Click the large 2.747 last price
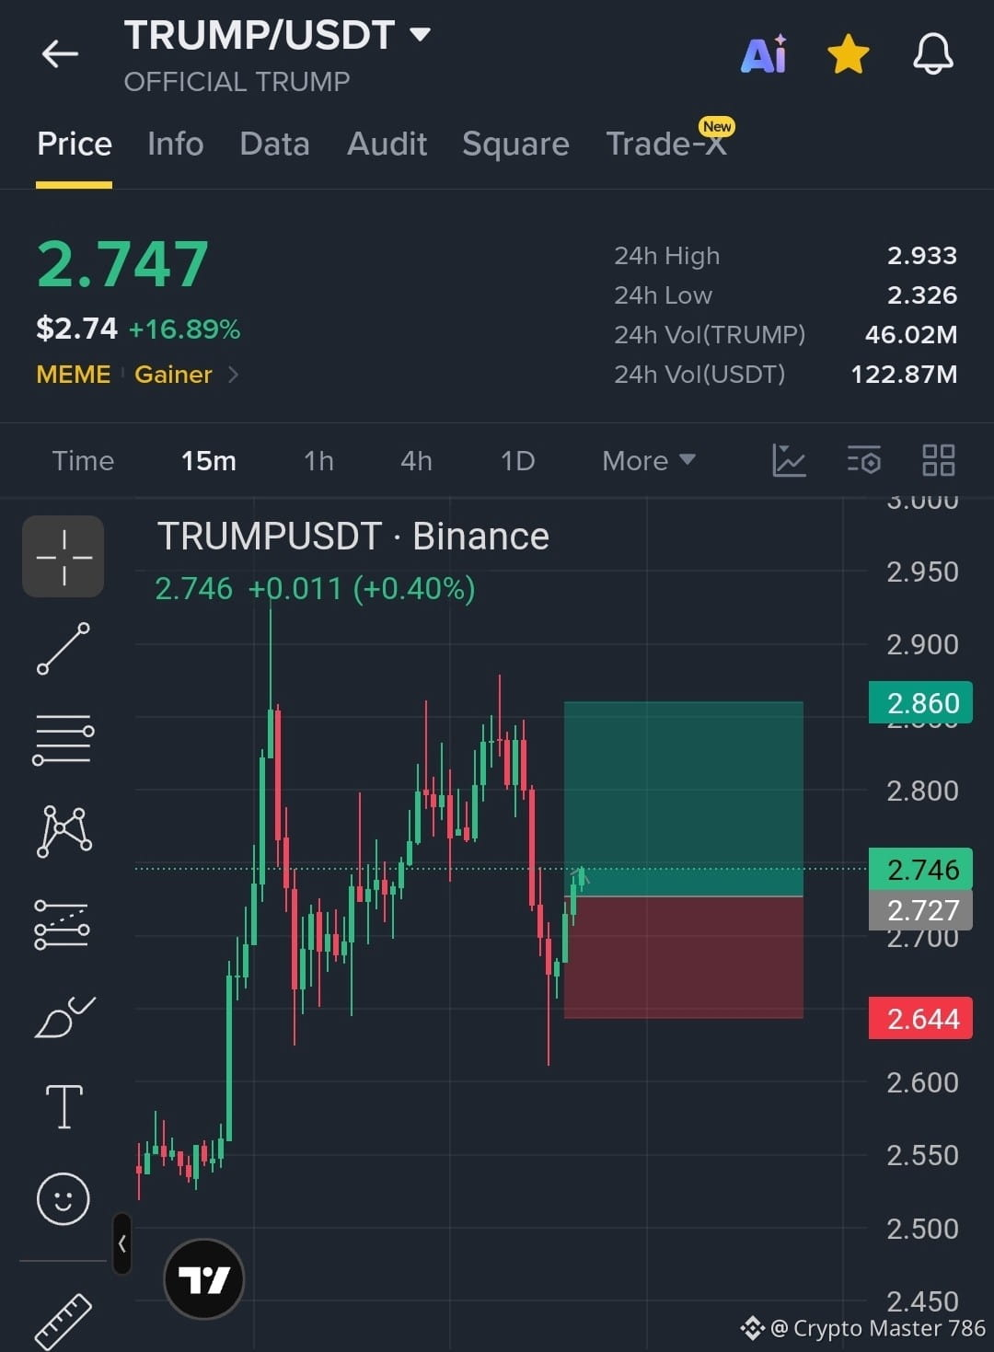This screenshot has height=1352, width=994. click(x=122, y=265)
